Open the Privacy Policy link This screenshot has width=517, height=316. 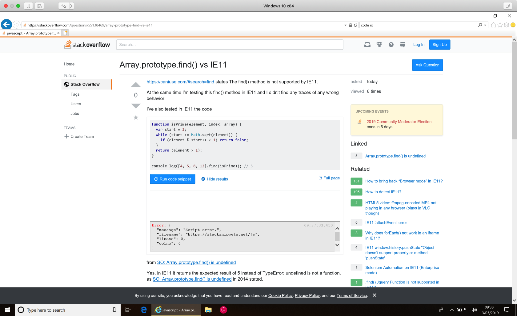point(307,296)
